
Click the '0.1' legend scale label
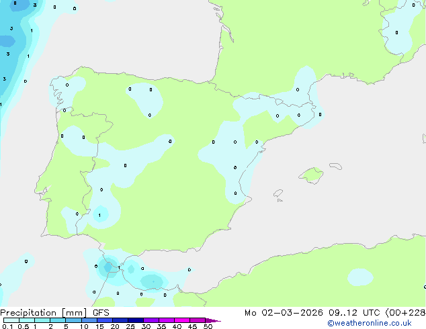pos(7,326)
